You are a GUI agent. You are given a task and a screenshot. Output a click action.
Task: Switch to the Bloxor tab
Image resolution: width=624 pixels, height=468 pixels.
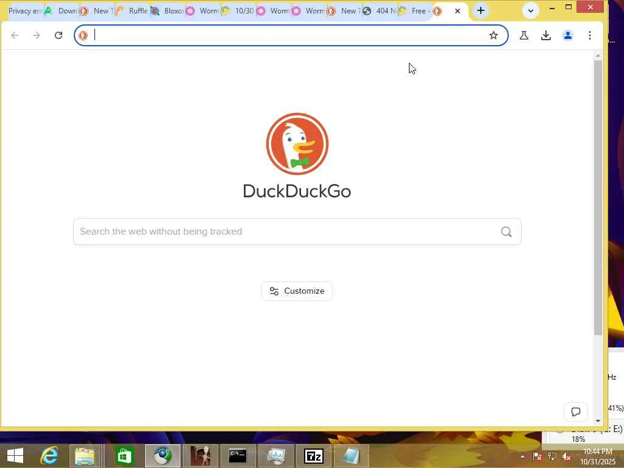tap(168, 11)
